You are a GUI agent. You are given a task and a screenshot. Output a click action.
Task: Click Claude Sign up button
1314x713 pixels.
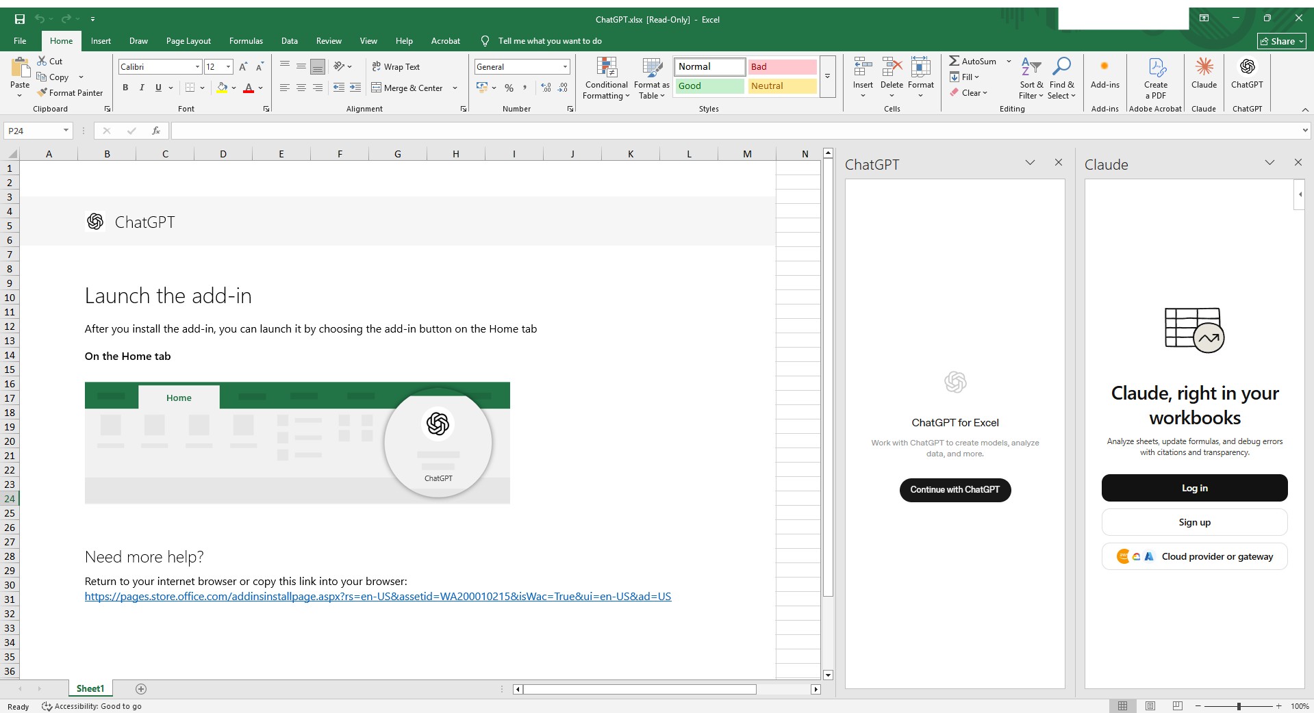point(1195,522)
